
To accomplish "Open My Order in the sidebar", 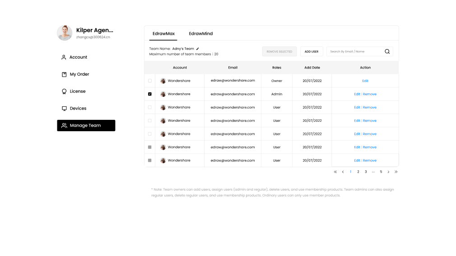I will pyautogui.click(x=75, y=74).
